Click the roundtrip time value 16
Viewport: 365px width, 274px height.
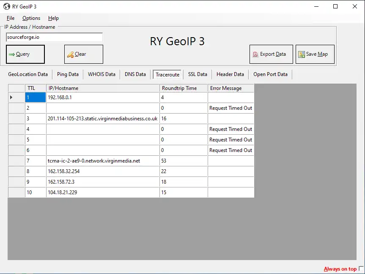pos(184,119)
